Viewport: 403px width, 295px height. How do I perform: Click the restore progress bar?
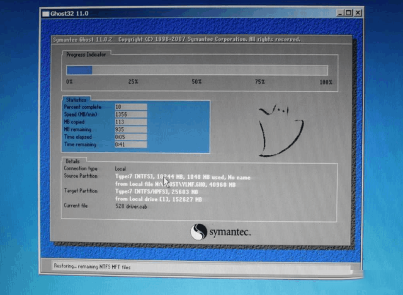(x=197, y=70)
